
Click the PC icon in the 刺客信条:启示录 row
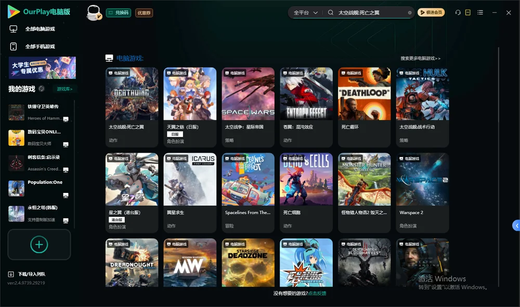point(66,170)
